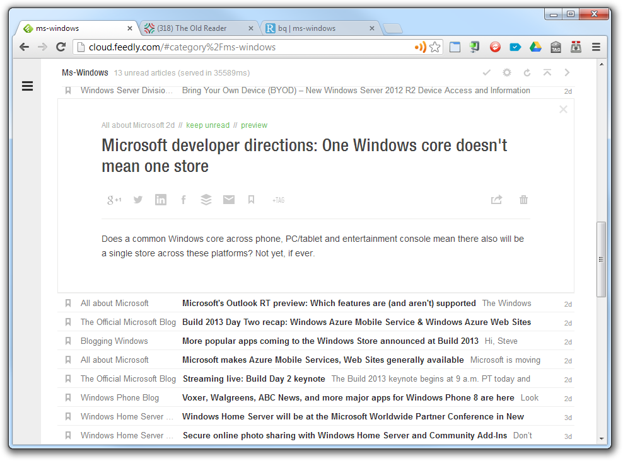Share the article on Twitter
The height and width of the screenshot is (461, 623).
click(x=138, y=200)
